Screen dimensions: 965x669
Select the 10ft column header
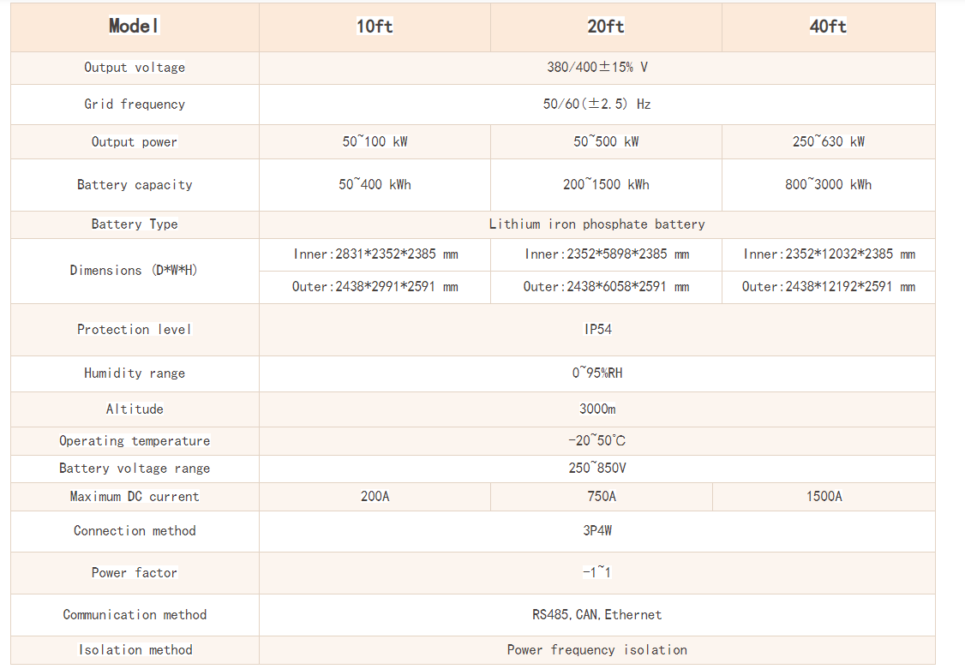point(375,27)
